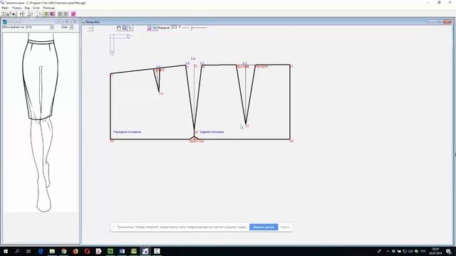Click the scale value input field
Viewport: 456px width, 256px height.
tap(175, 27)
